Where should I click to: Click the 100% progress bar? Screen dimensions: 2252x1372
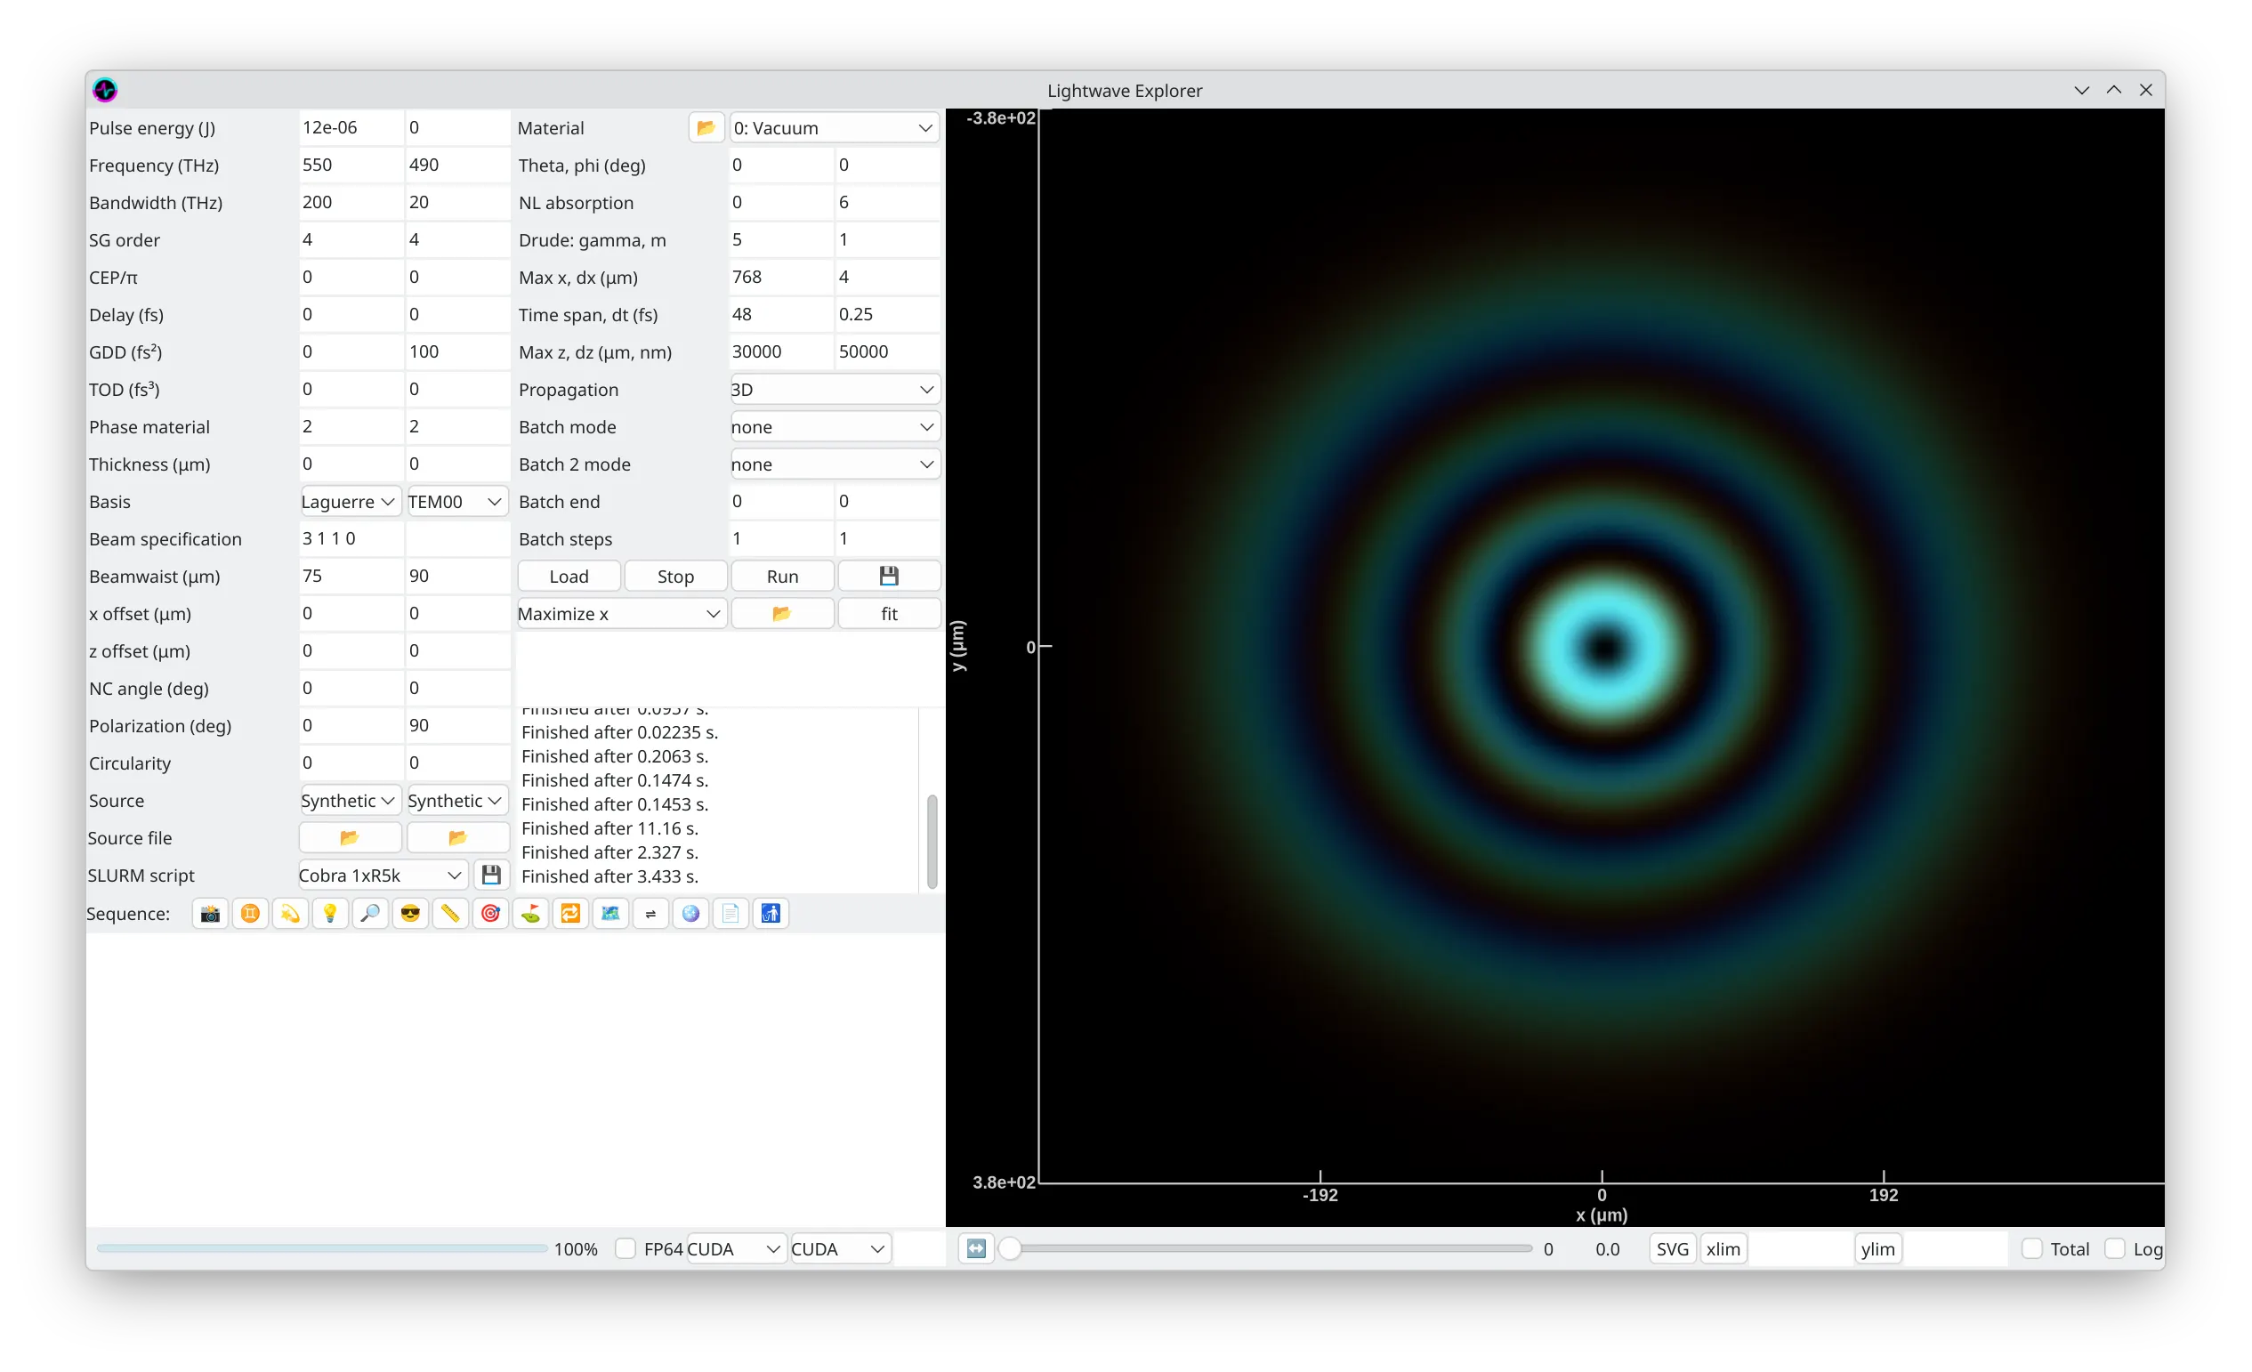(x=322, y=1248)
